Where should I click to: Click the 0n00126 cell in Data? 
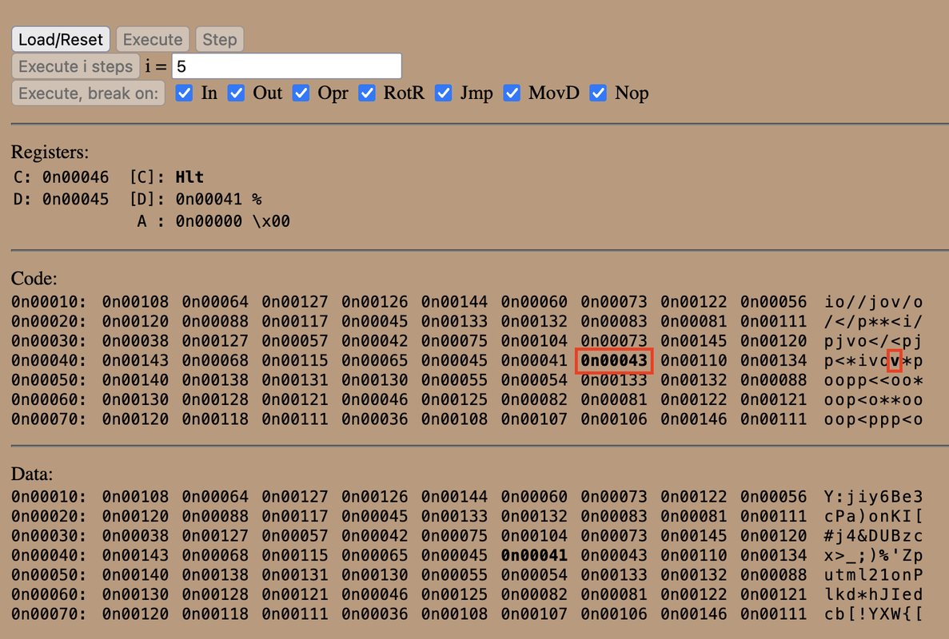[x=375, y=497]
